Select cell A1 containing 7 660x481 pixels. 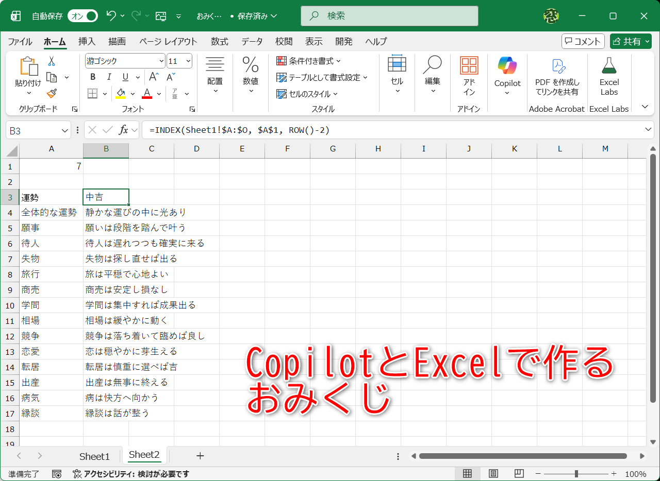(x=51, y=166)
